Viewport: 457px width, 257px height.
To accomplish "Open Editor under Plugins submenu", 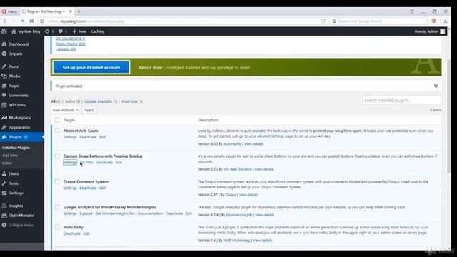I will coord(7,163).
